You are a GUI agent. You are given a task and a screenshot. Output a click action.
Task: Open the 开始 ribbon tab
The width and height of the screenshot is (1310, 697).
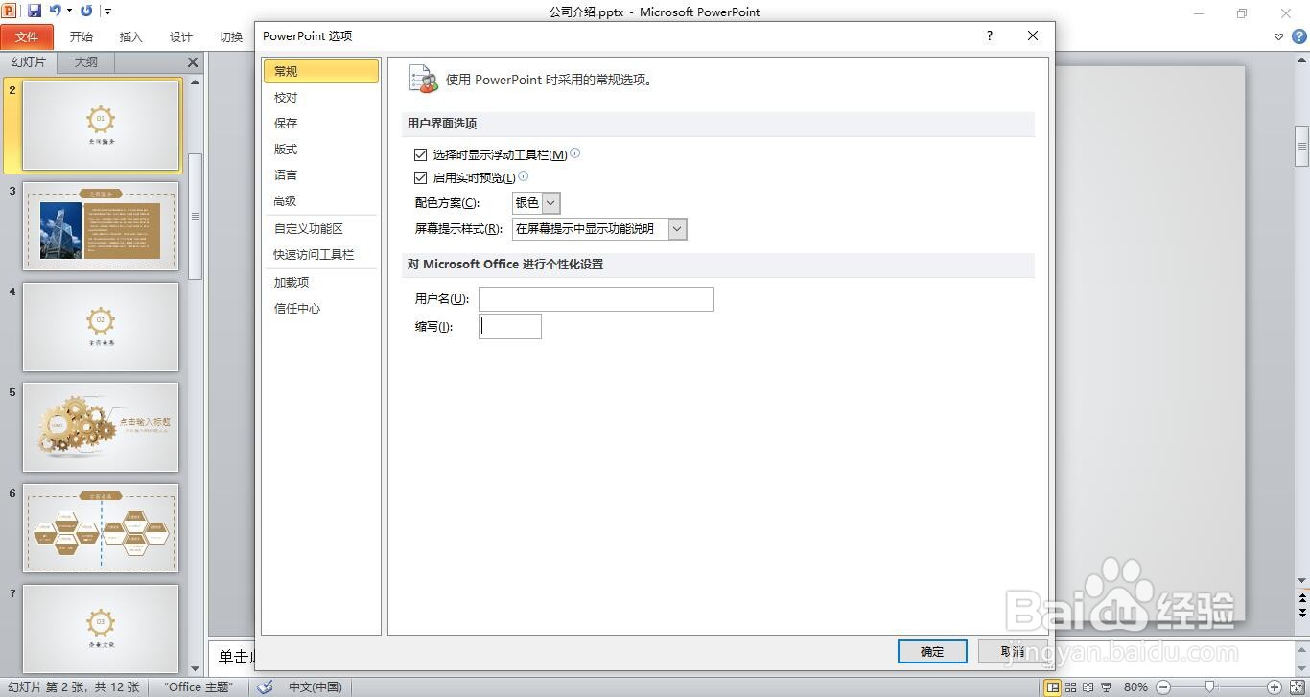point(82,36)
